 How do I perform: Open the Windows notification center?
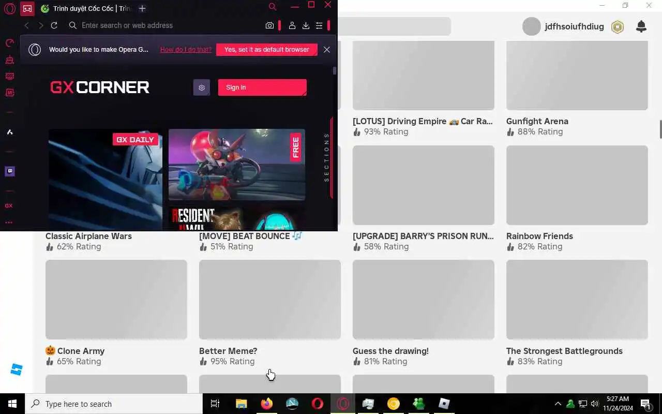coord(646,404)
